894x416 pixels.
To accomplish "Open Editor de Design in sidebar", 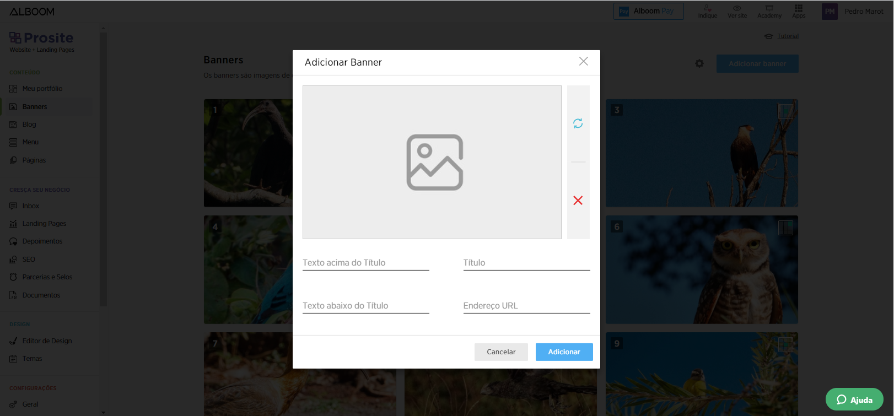I will click(x=47, y=341).
